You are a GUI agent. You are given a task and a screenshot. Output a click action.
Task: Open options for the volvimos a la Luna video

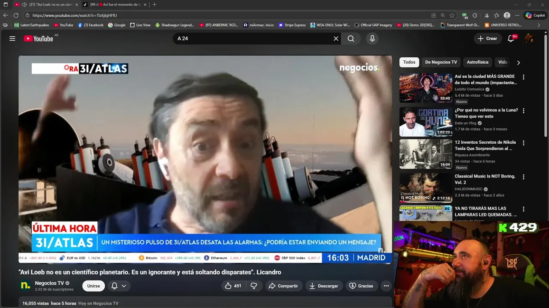pos(523,111)
